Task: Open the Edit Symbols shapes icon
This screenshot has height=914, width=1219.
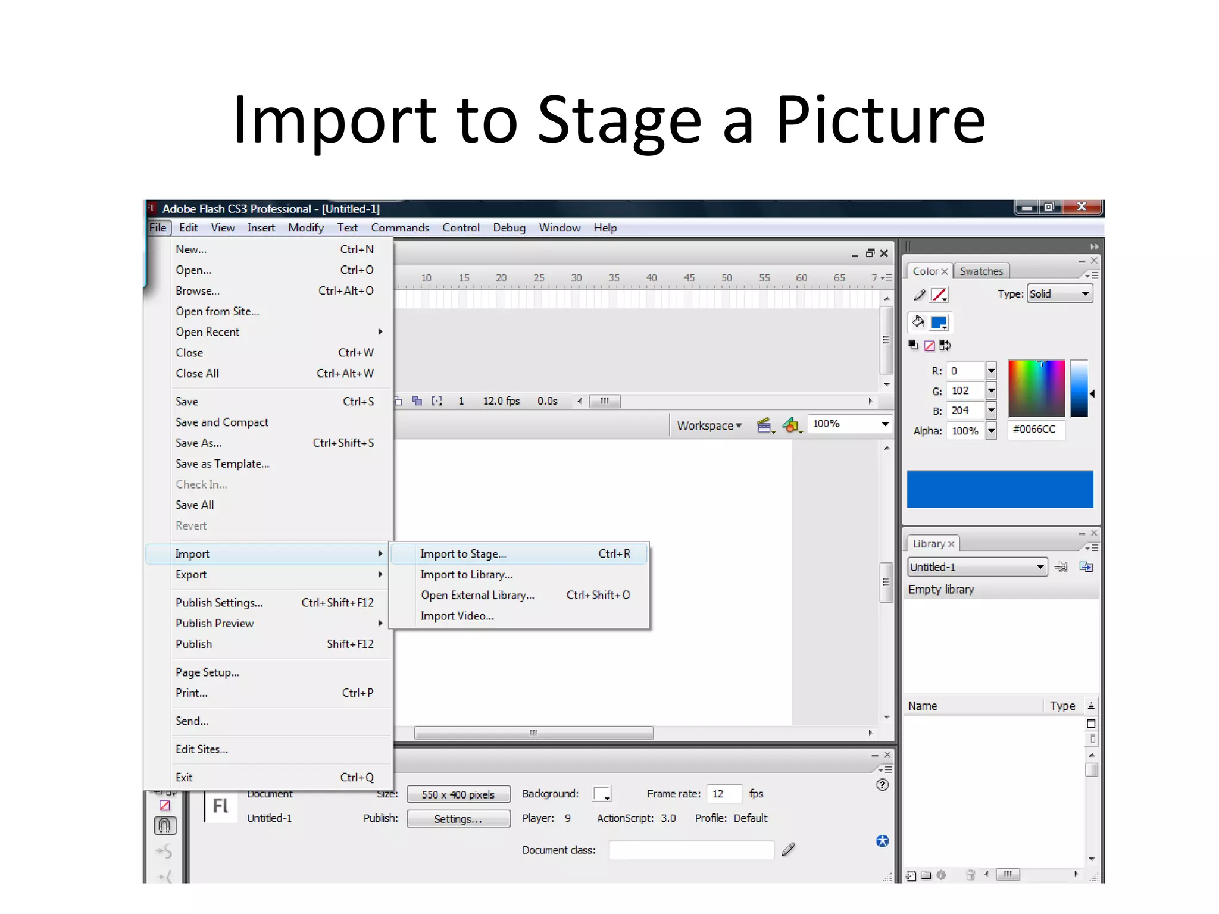Action: (x=792, y=425)
